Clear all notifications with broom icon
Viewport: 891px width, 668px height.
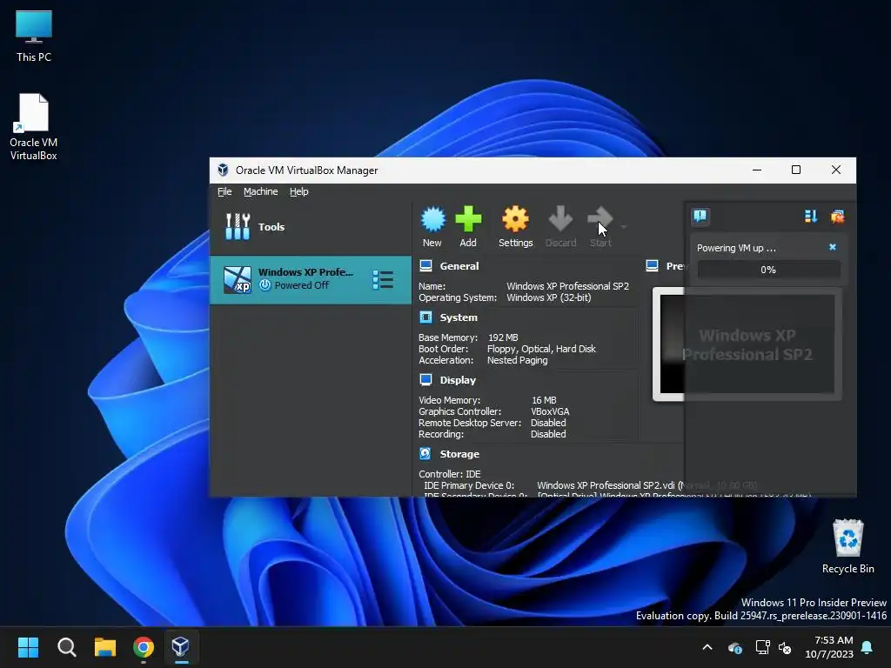(838, 216)
